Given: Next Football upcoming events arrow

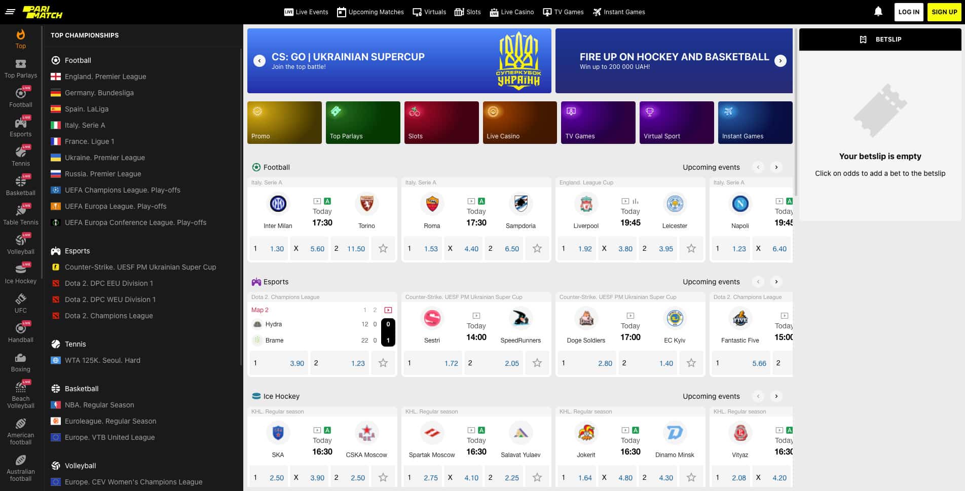Looking at the screenshot, I should (776, 167).
